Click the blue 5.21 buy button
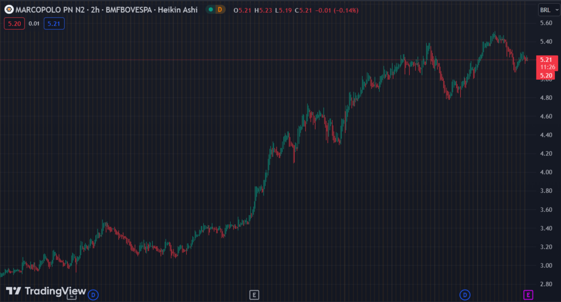Image resolution: width=561 pixels, height=302 pixels. tap(54, 23)
